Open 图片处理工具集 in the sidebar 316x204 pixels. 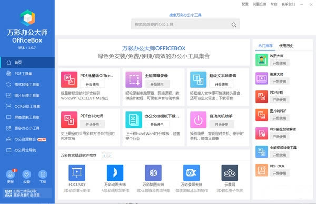tap(27, 95)
